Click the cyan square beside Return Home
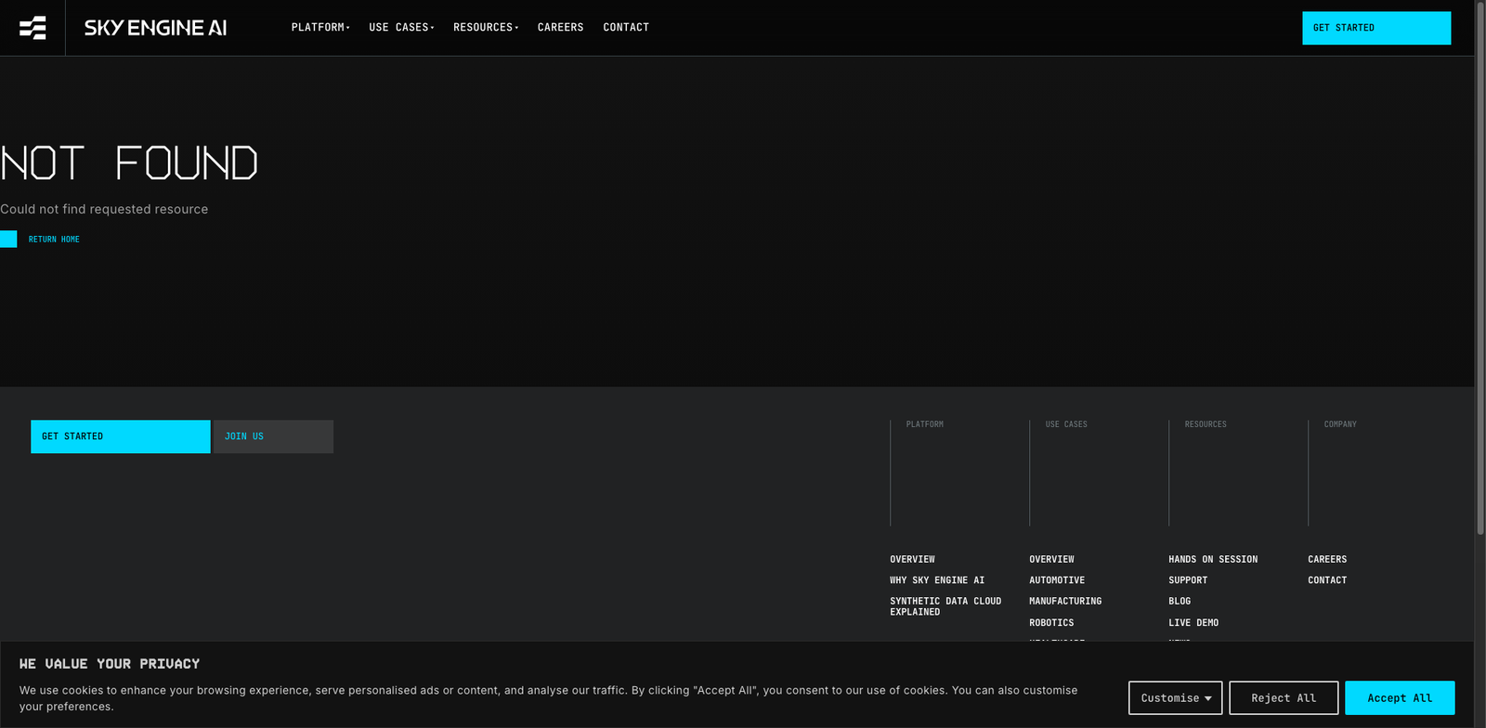This screenshot has height=728, width=1486. point(8,240)
